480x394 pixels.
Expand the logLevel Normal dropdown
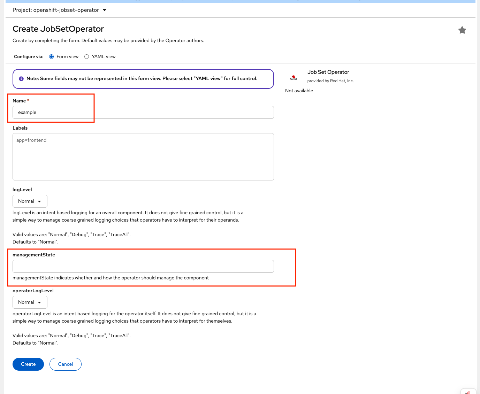coord(30,201)
